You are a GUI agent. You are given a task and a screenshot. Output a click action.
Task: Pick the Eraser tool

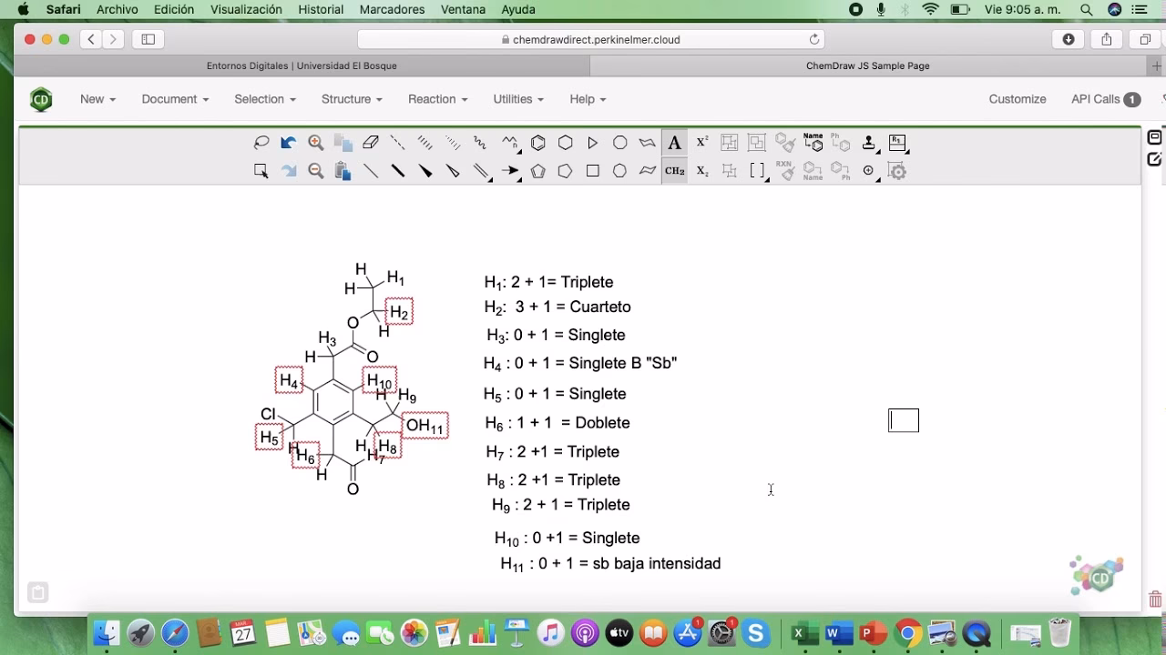(x=370, y=143)
